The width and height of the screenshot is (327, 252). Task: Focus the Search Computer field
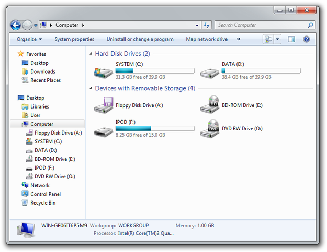pos(265,25)
